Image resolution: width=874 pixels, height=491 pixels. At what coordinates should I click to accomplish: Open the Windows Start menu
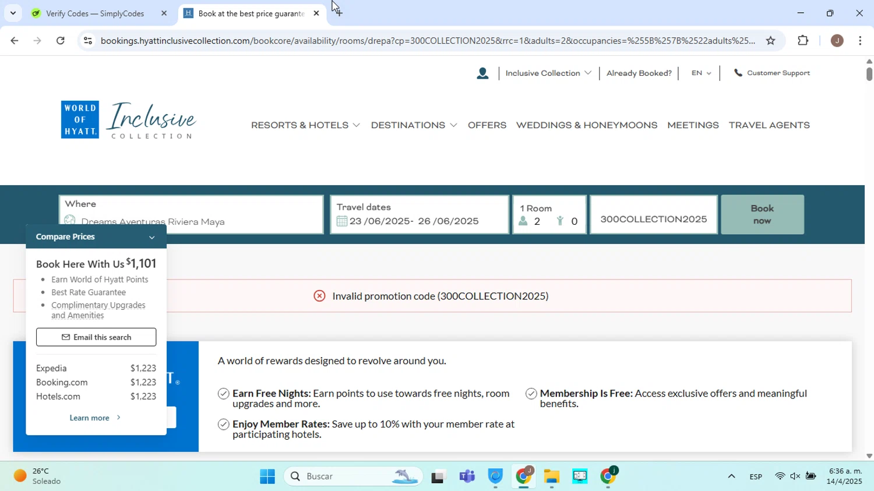pos(267,476)
